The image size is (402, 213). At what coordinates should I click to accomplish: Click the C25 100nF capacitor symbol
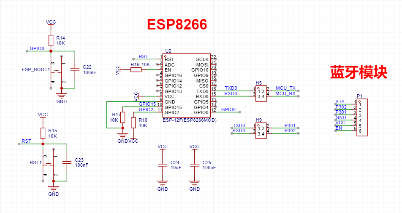[x=195, y=165]
